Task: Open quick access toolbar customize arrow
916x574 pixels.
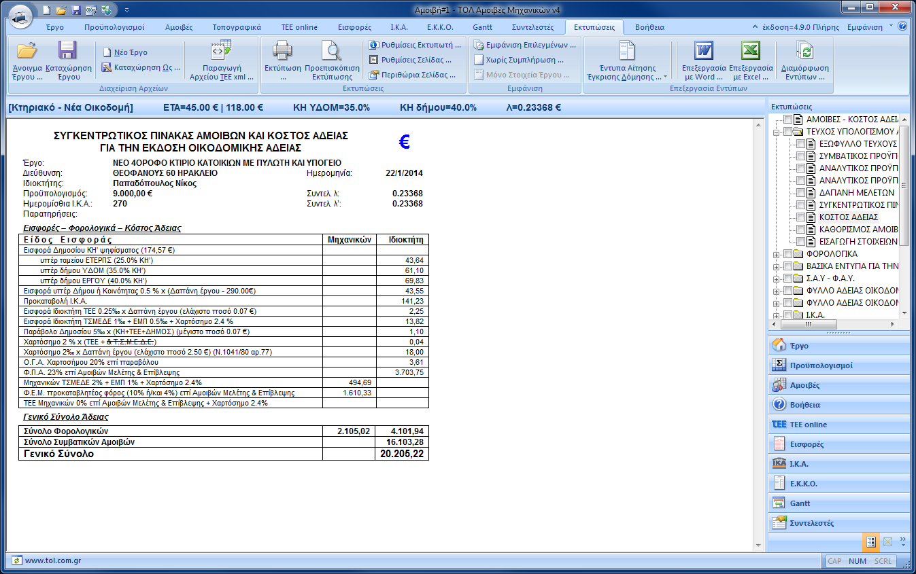Action: click(x=126, y=10)
